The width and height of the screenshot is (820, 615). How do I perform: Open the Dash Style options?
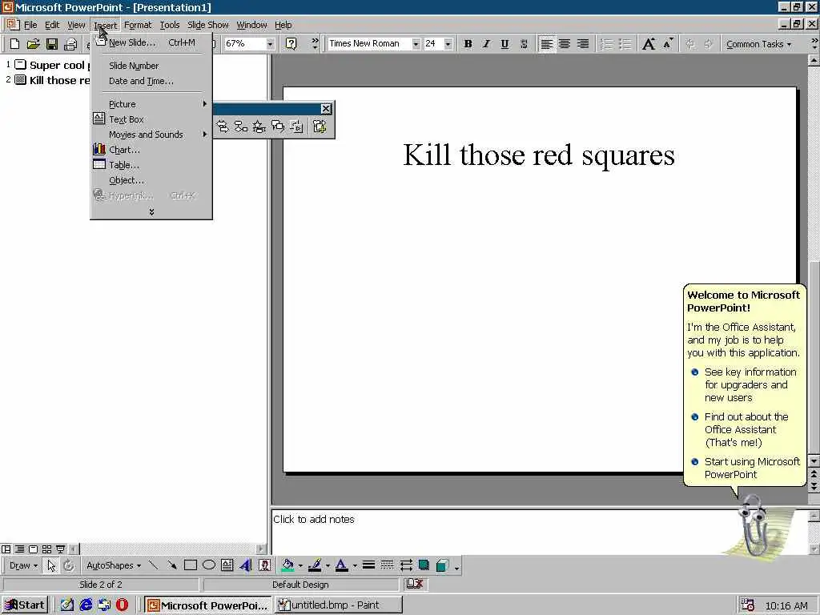click(387, 565)
